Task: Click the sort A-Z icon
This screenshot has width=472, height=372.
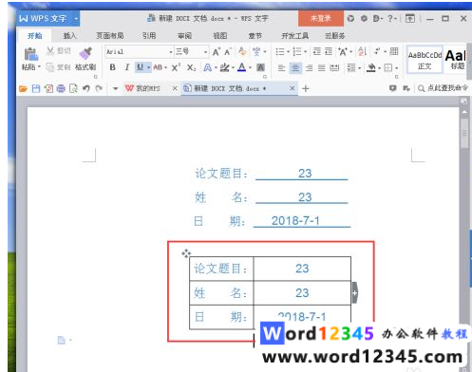Action: [362, 51]
